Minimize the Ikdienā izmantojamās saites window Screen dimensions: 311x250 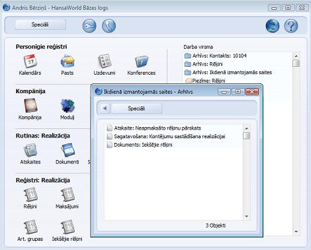[224, 91]
